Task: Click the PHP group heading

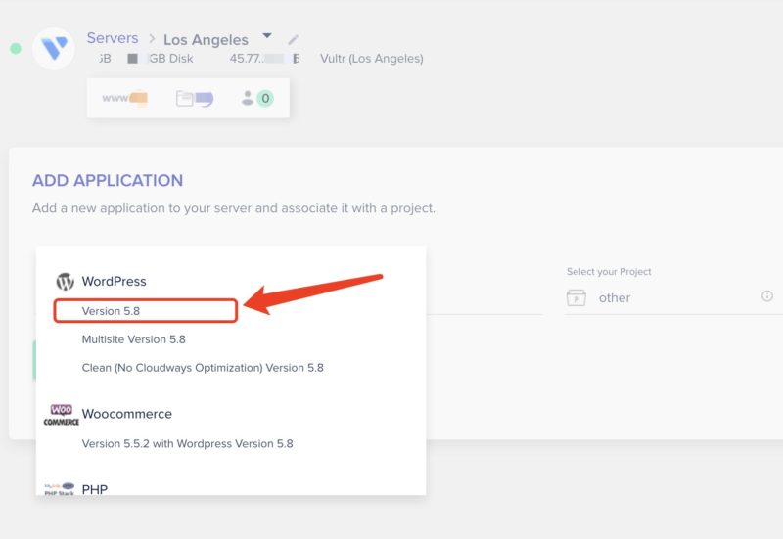Action: click(x=94, y=489)
